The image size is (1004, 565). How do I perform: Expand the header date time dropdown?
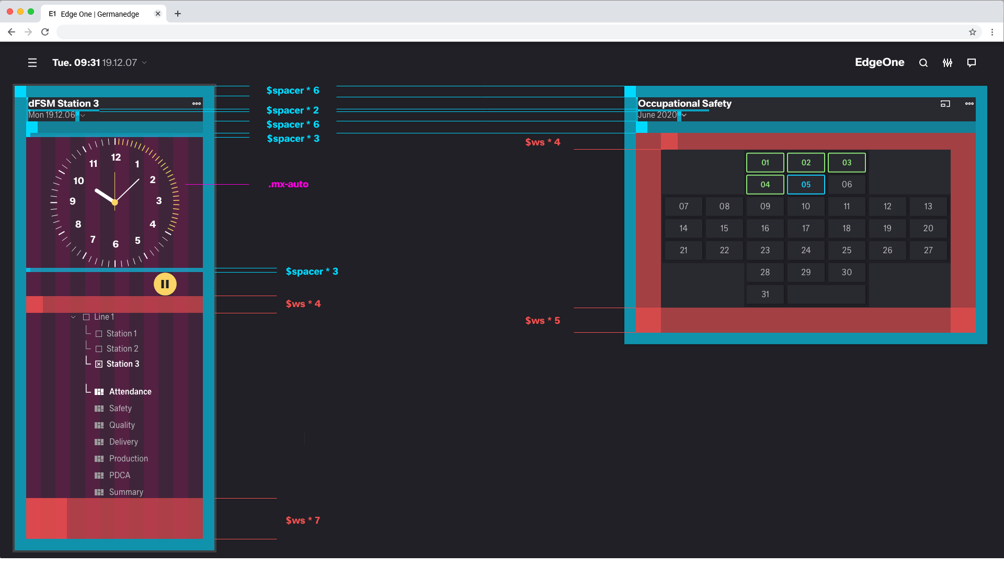[x=144, y=63]
